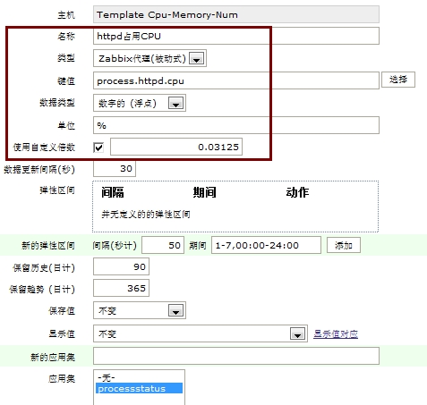Open the 类型 Zabbix代理 dropdown
The width and height of the screenshot is (427, 405).
(149, 58)
